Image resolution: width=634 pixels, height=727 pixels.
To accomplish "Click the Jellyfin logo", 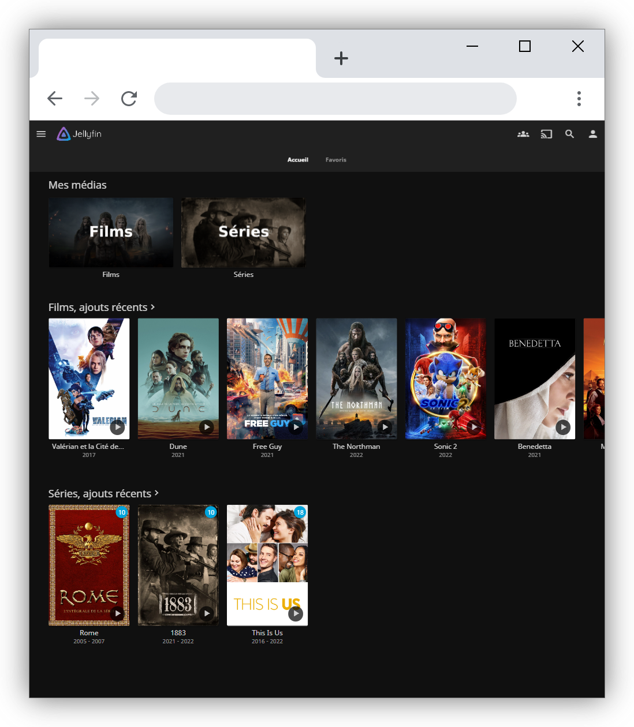I will pyautogui.click(x=79, y=134).
